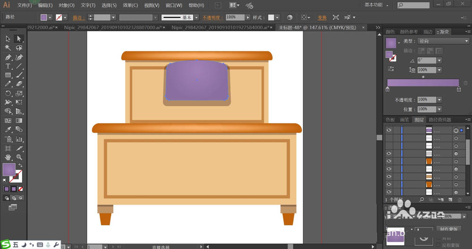Select the Selection tool (black arrow)
This screenshot has width=472, height=249.
[x=8, y=39]
